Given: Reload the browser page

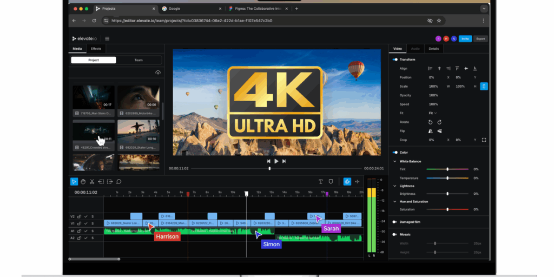Looking at the screenshot, I should pos(94,21).
